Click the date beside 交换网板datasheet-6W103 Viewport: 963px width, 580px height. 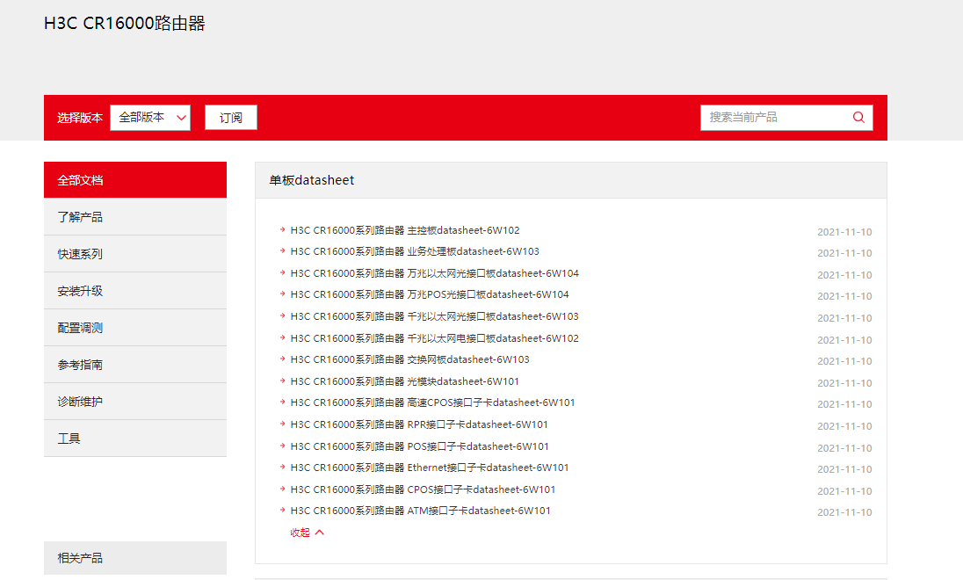coord(844,360)
